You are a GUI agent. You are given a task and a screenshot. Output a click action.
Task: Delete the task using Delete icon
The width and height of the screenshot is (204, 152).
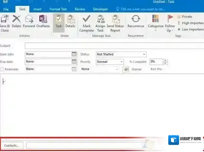click(x=16, y=20)
